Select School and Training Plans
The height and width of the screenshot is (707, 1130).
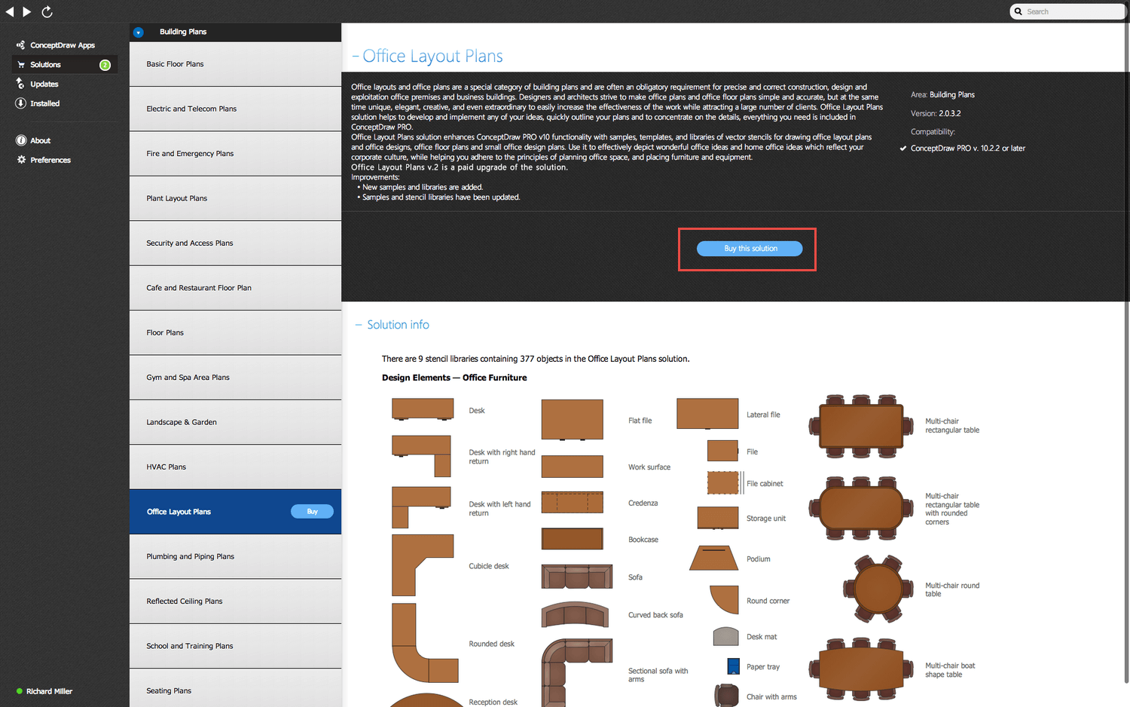[235, 646]
